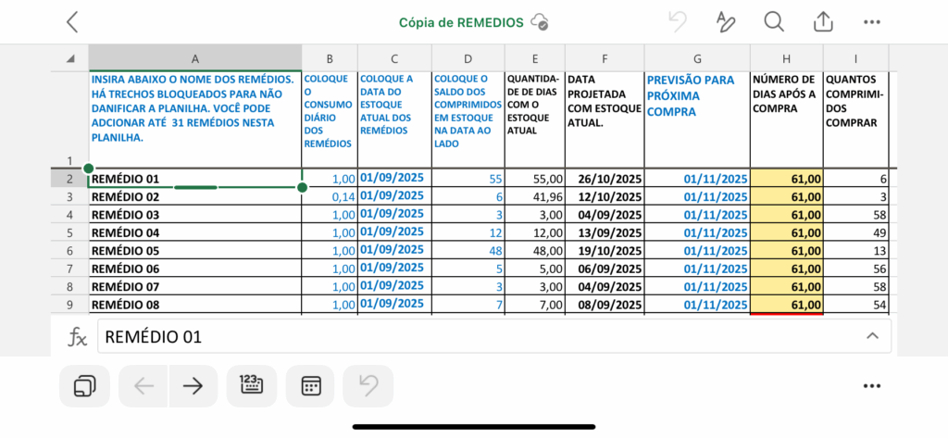Tap the cloud sync status icon
Image resolution: width=948 pixels, height=438 pixels.
[542, 22]
